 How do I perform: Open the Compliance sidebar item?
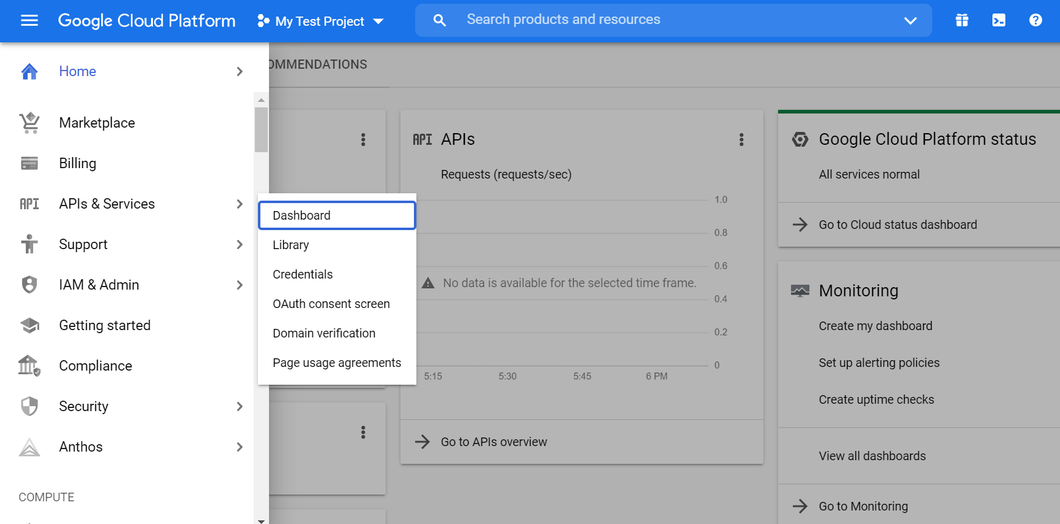point(128,366)
